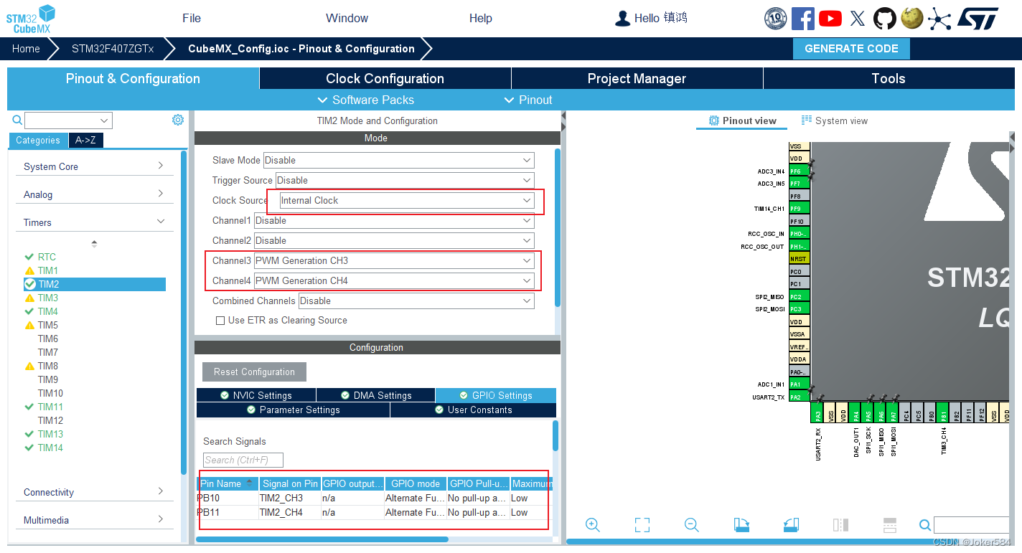Open the User Constants tab
The image size is (1022, 553).
tap(474, 410)
